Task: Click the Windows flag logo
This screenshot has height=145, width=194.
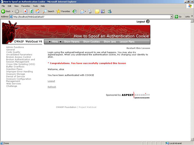Action: [x=190, y=6]
